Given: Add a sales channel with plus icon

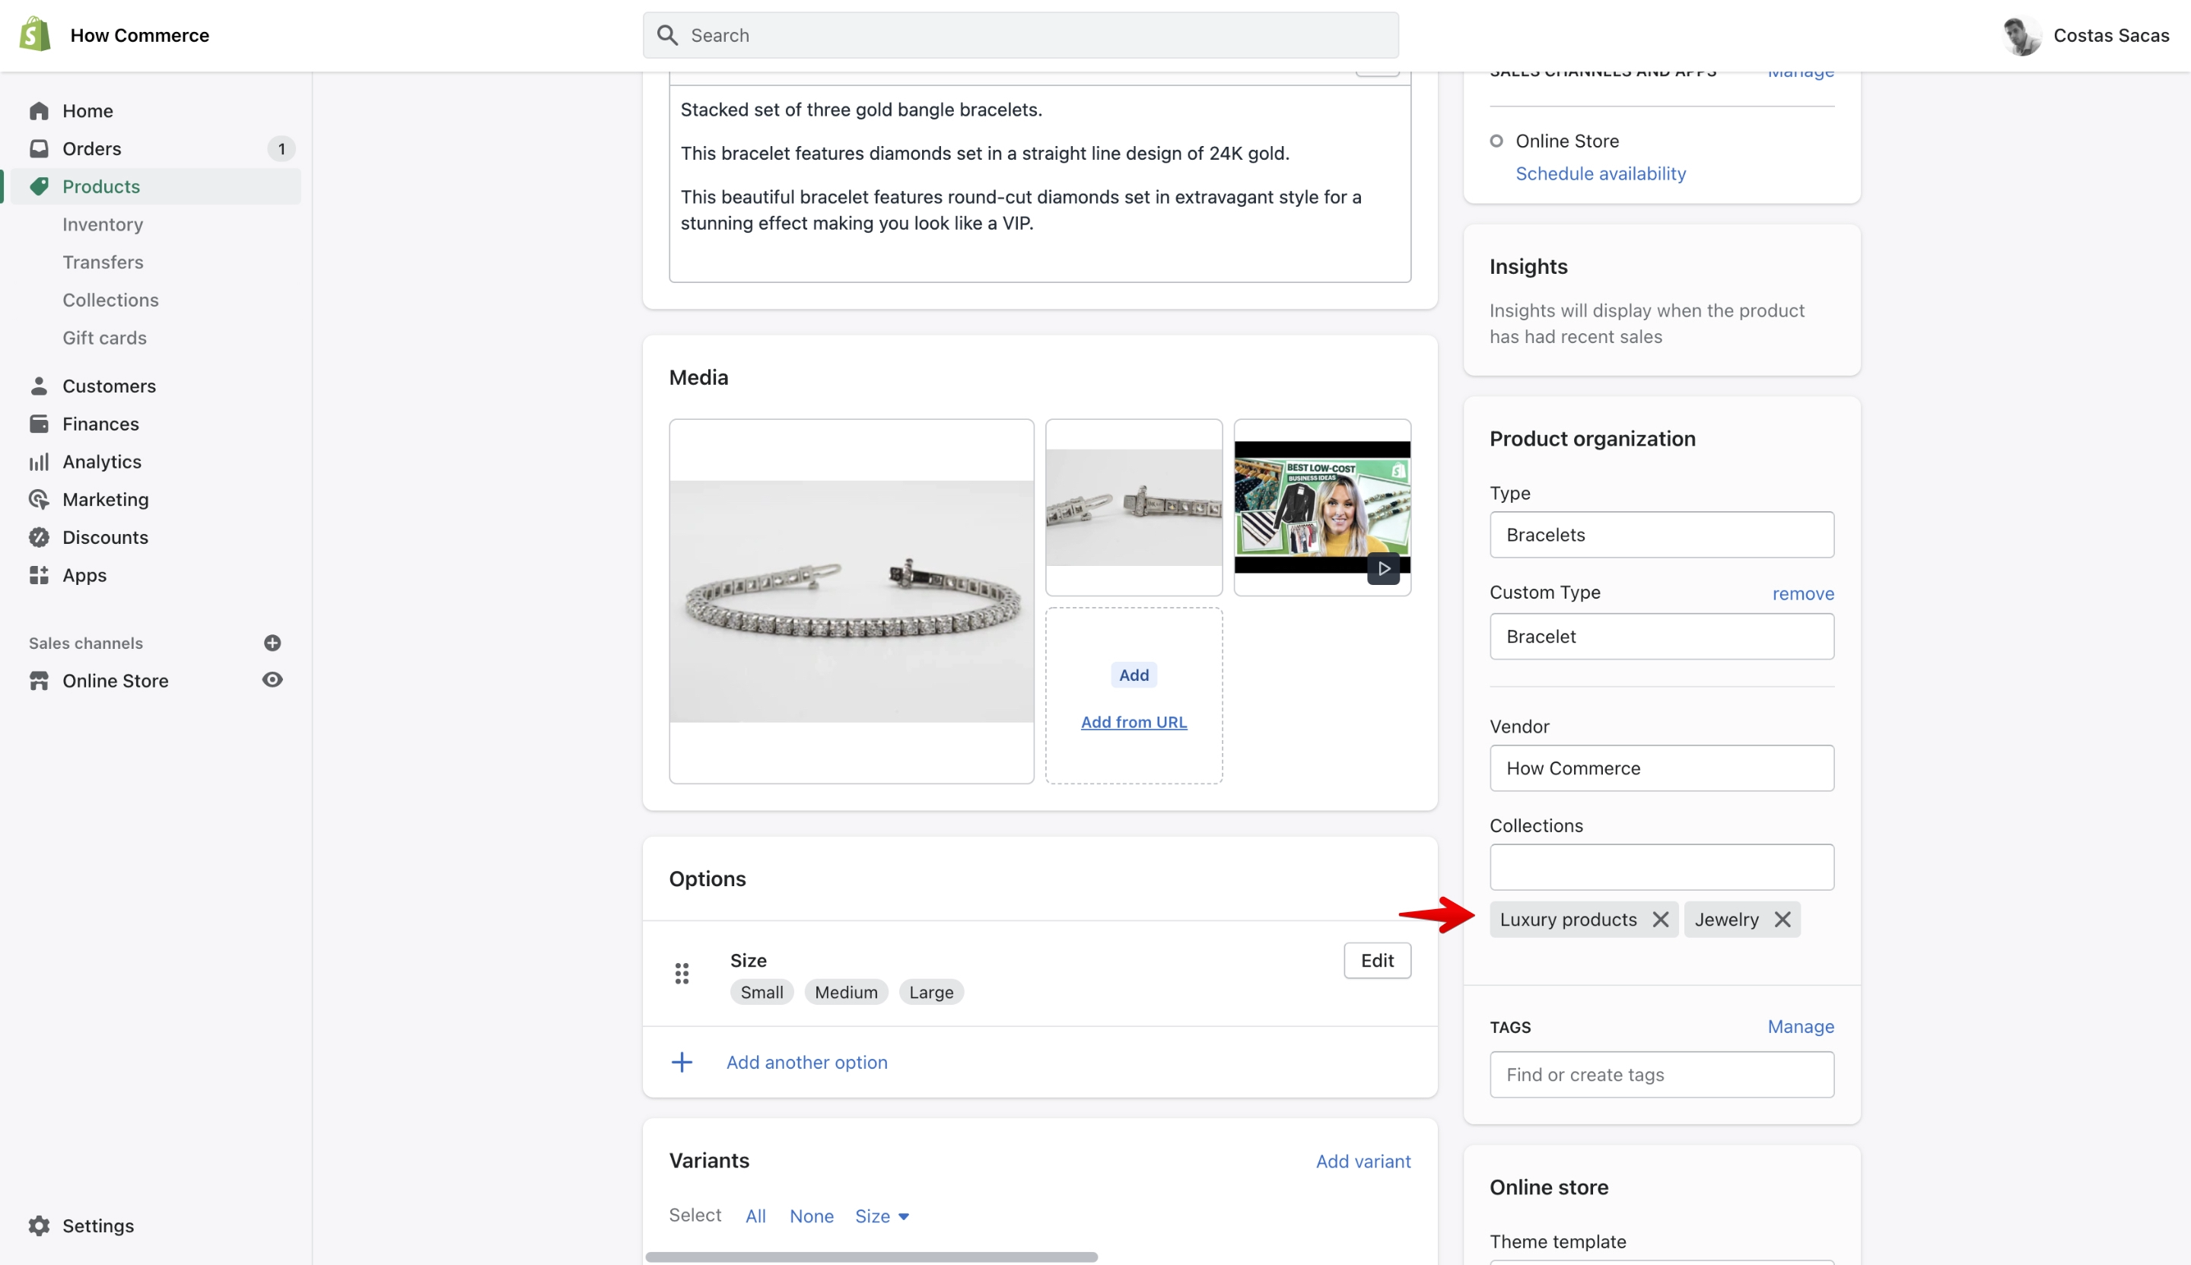Looking at the screenshot, I should click(x=272, y=643).
